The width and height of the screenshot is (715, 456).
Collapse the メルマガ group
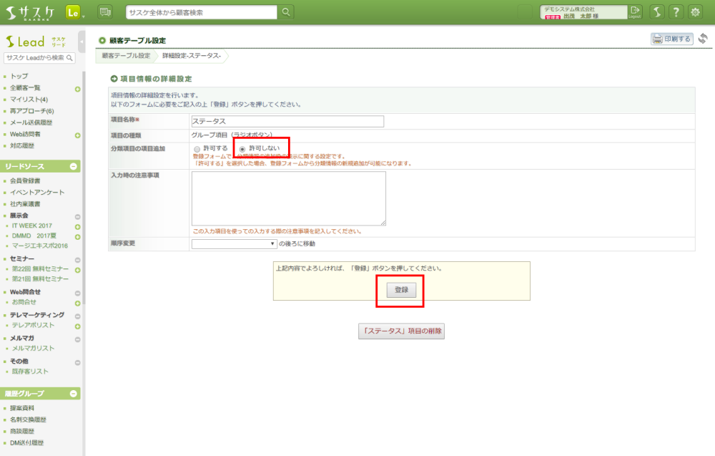pos(77,339)
